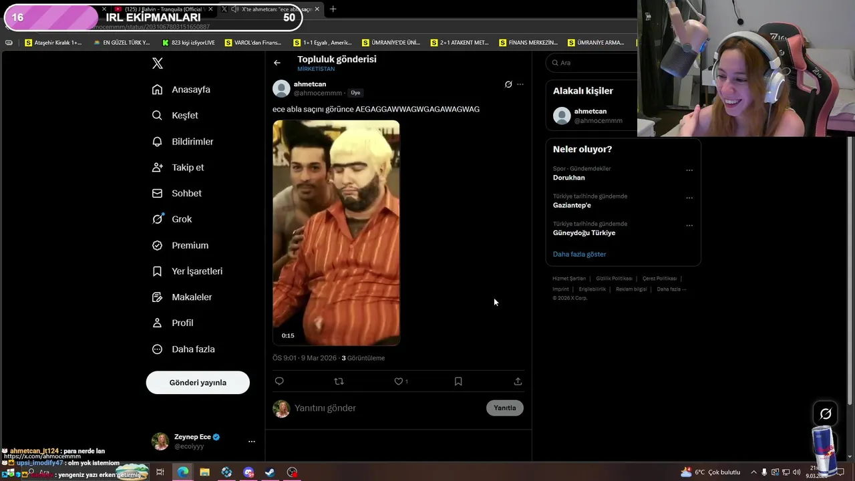
Task: Click the Premium sidebar item
Action: coord(180,245)
